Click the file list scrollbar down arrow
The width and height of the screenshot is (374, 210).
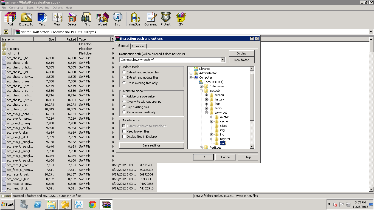371,189
